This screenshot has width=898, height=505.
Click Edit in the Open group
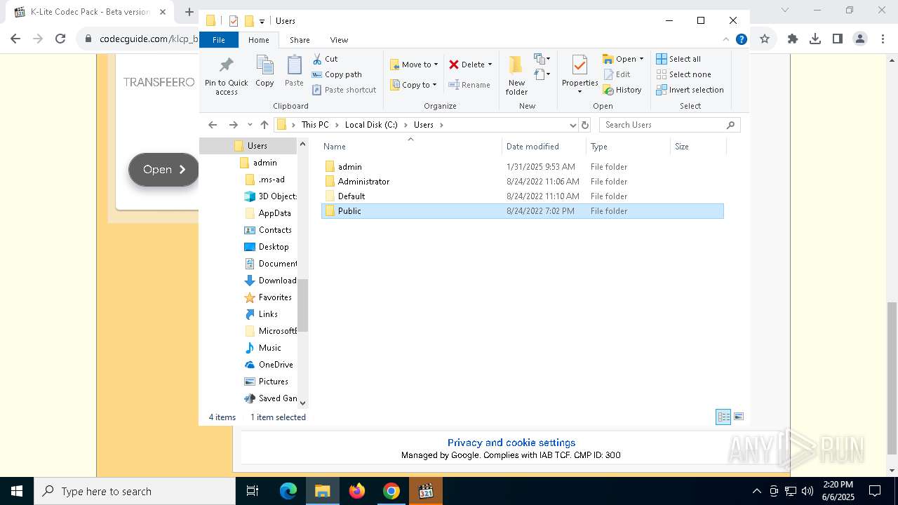[617, 74]
